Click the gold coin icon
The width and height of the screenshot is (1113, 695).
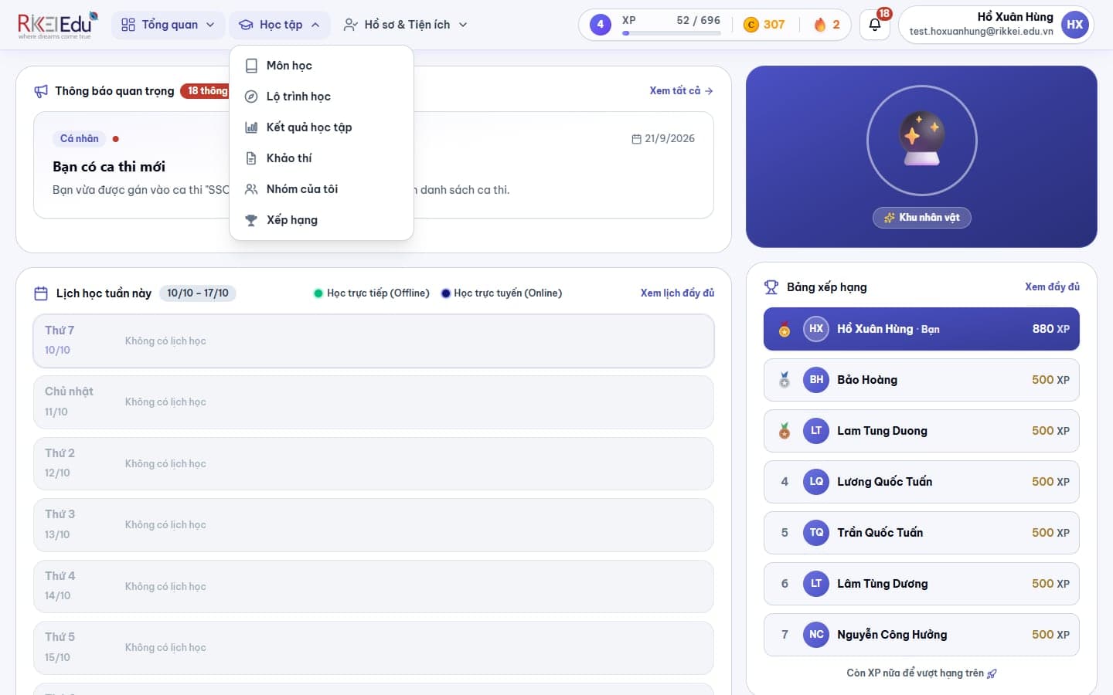[x=751, y=25]
